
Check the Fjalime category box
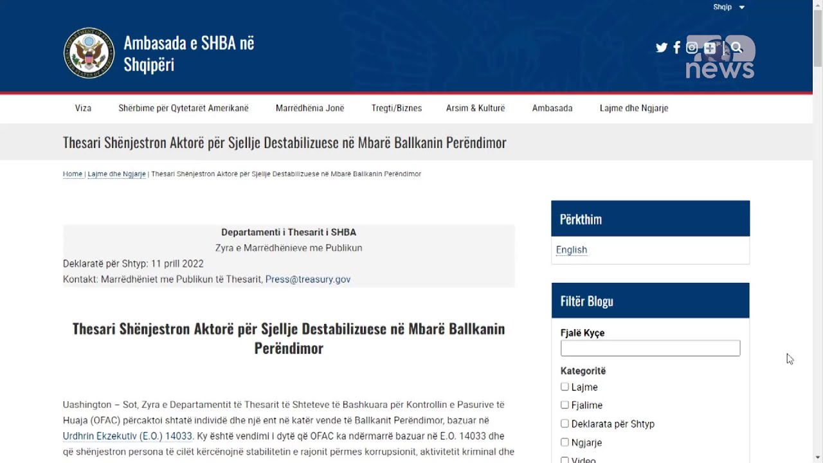pos(565,404)
